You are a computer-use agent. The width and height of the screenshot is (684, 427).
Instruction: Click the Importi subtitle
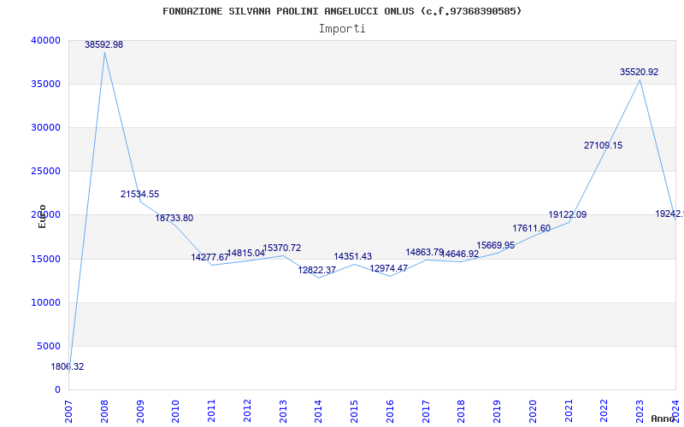342,29
